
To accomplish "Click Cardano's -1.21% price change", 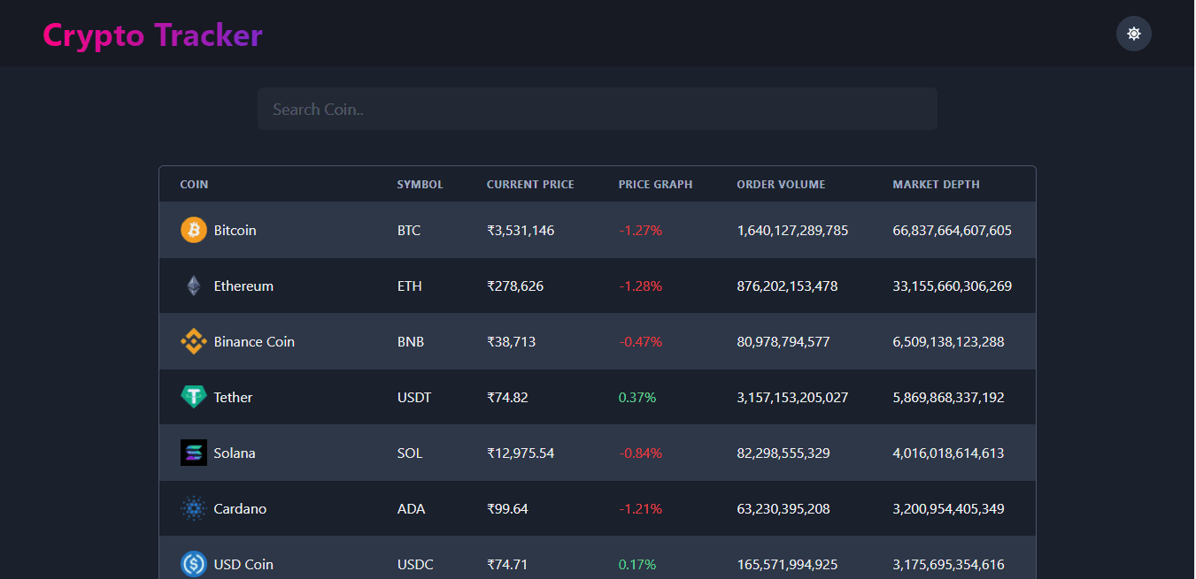I will [x=640, y=508].
